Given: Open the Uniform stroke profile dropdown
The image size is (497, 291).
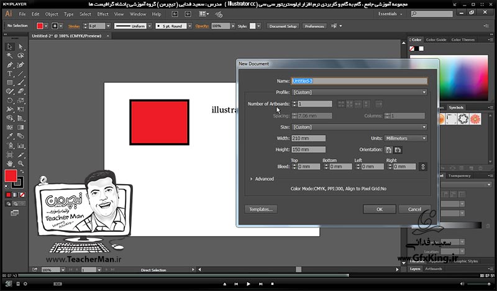Looking at the screenshot, I should click(150, 26).
